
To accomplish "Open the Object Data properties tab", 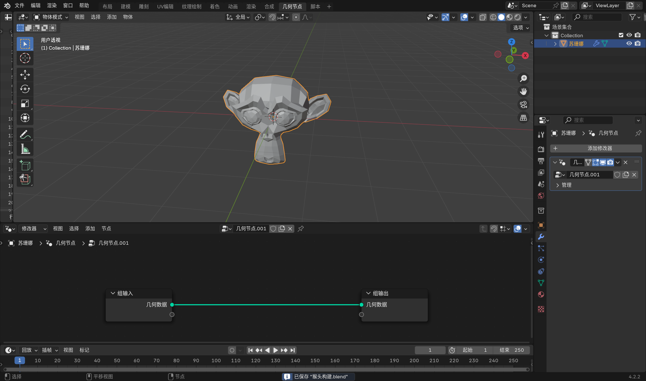I will [541, 283].
